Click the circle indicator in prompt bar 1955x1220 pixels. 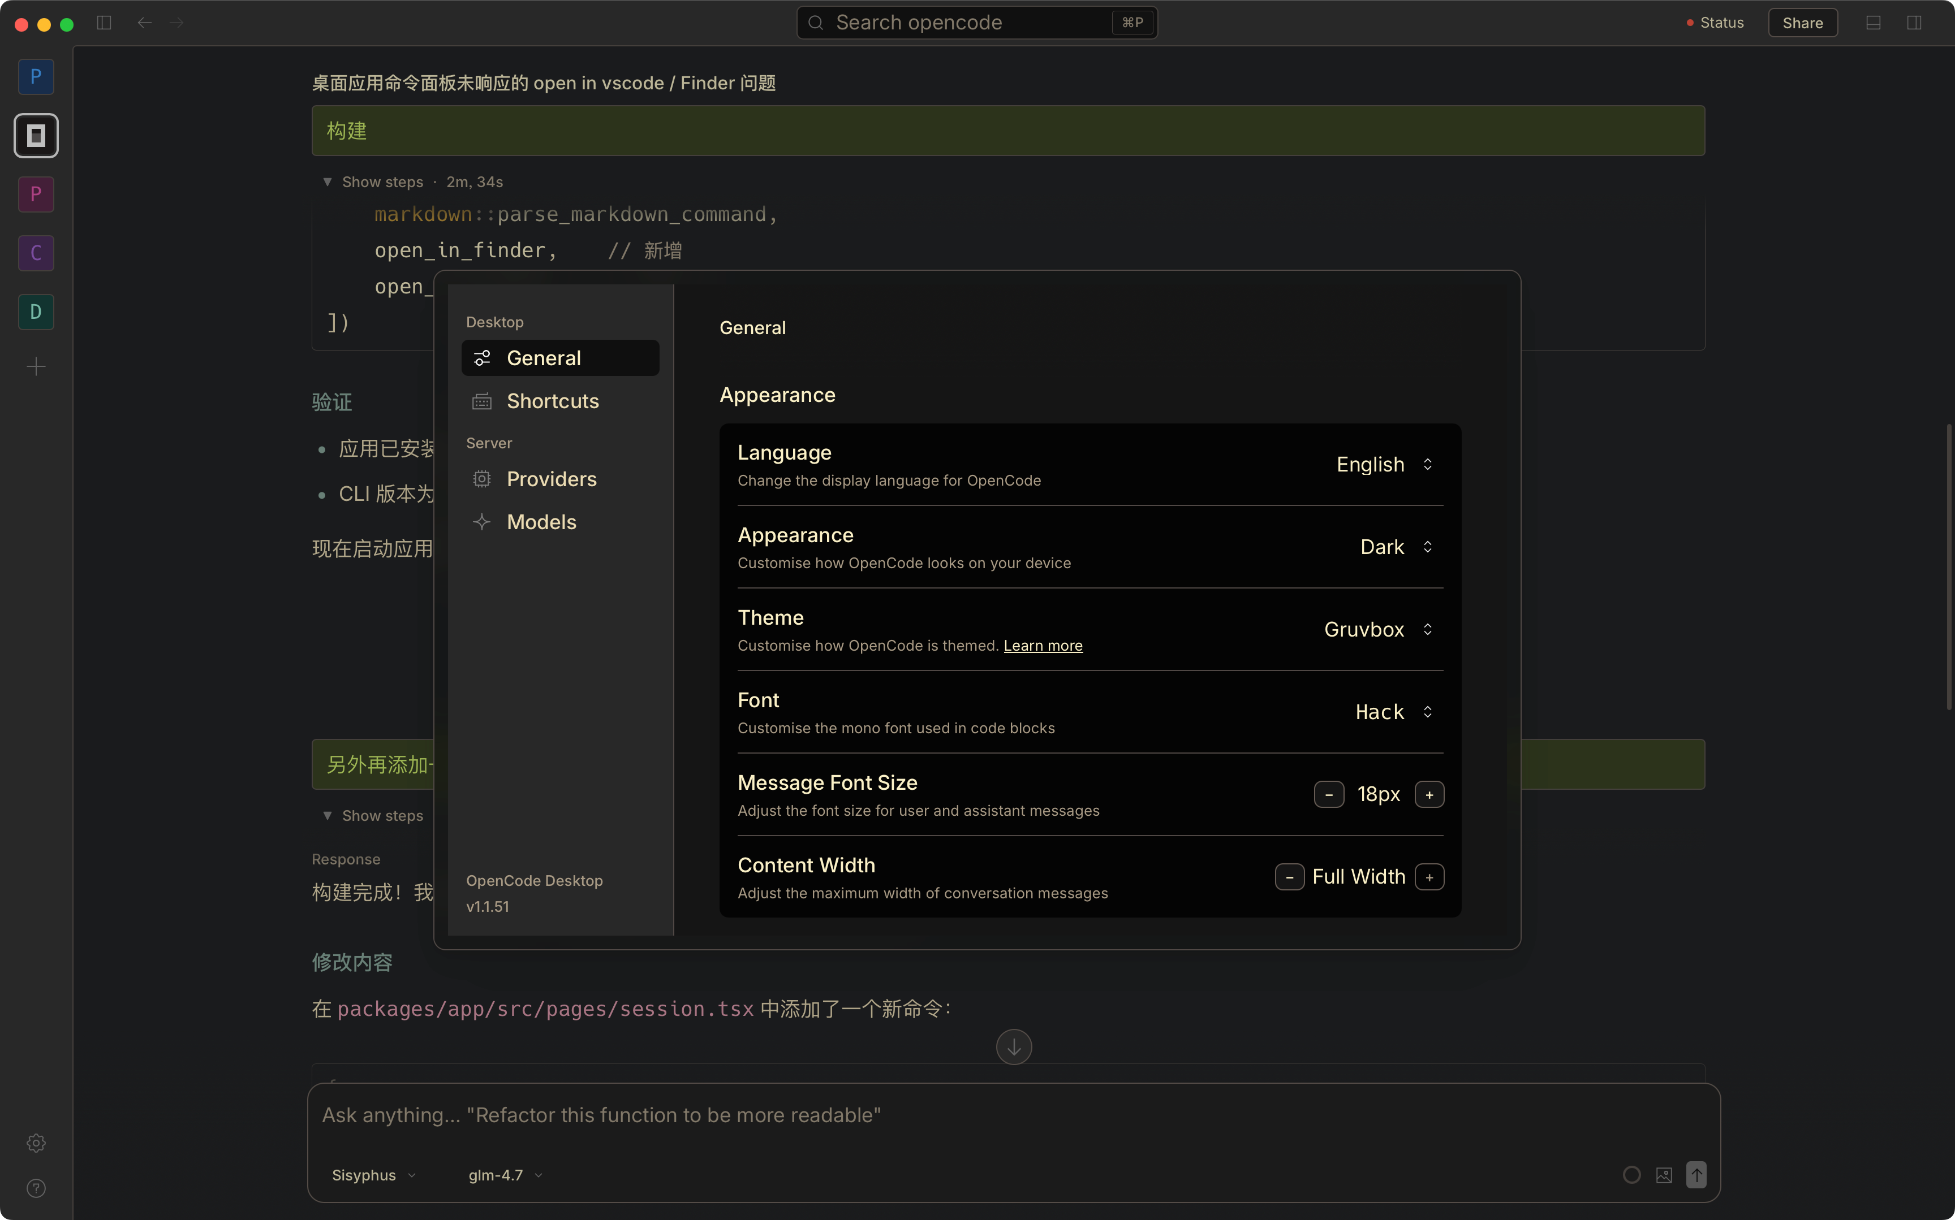[1631, 1175]
